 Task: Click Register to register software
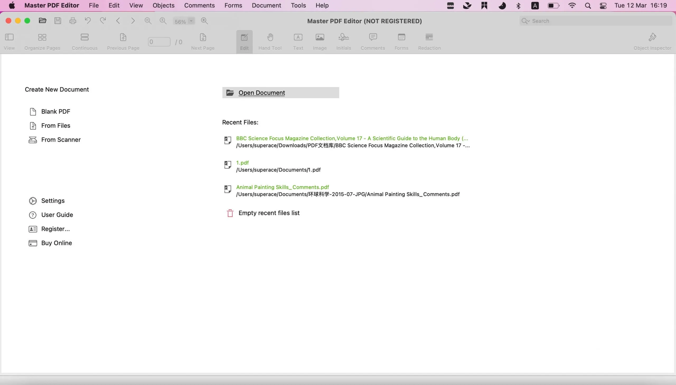55,229
